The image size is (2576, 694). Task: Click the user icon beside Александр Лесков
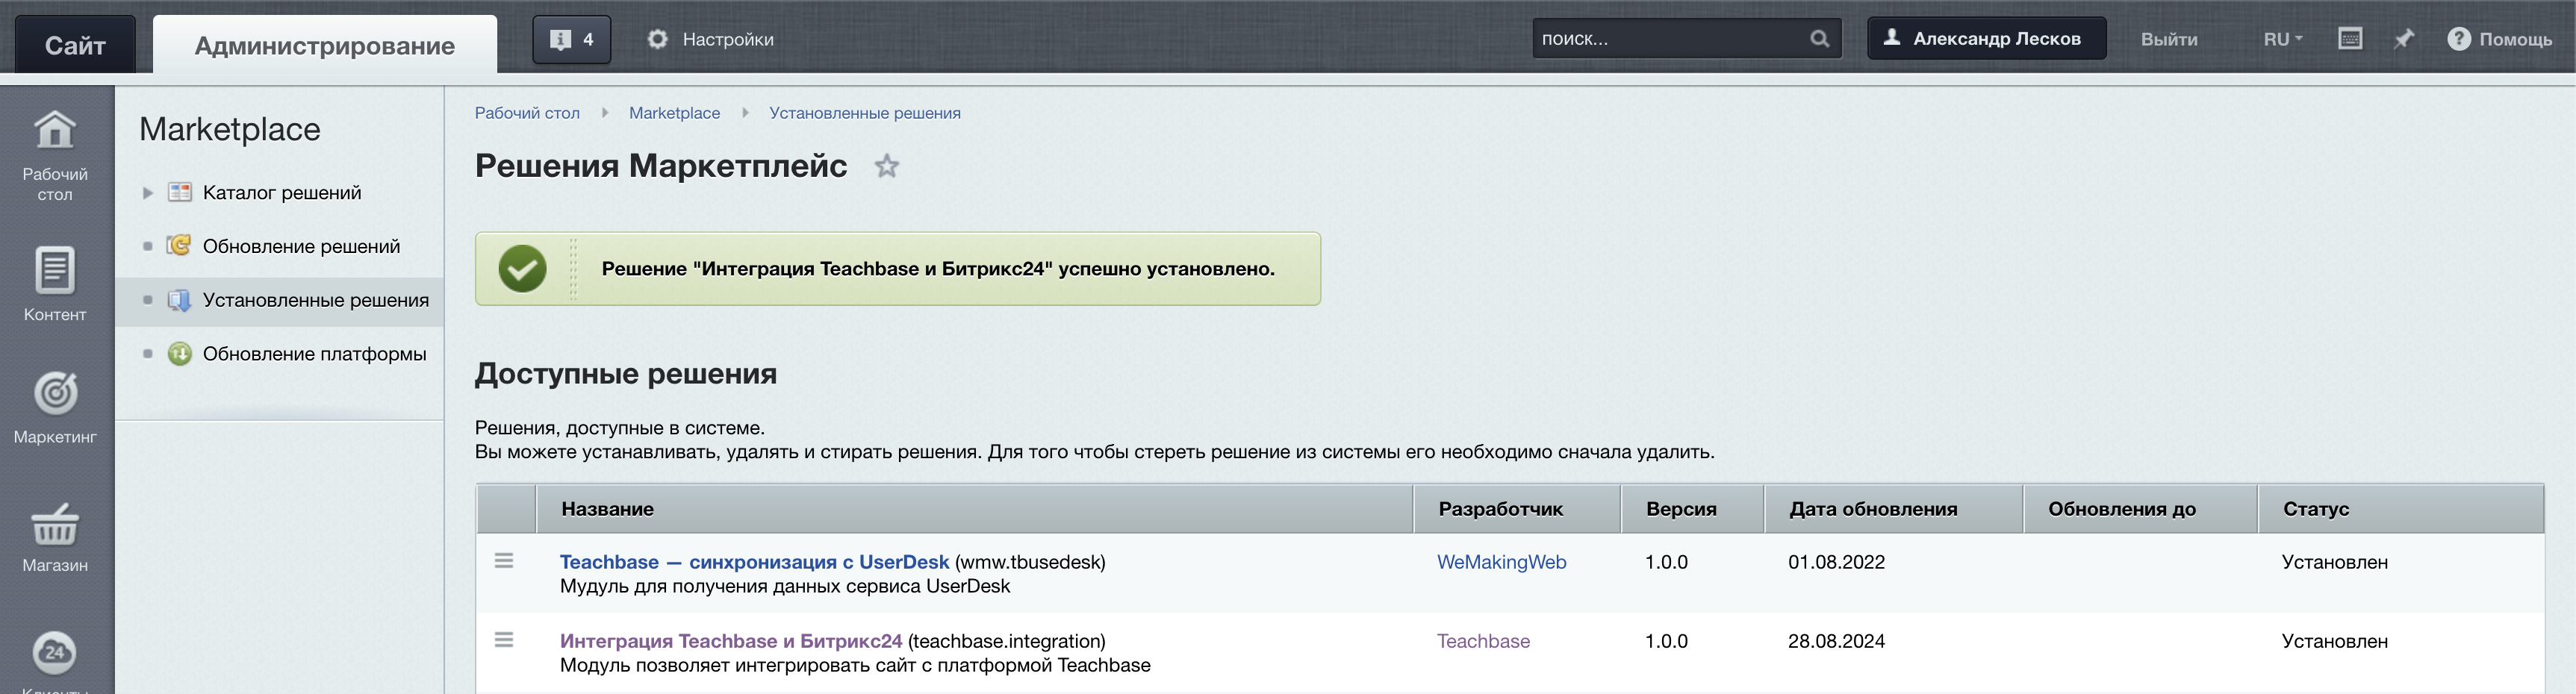[x=1891, y=37]
